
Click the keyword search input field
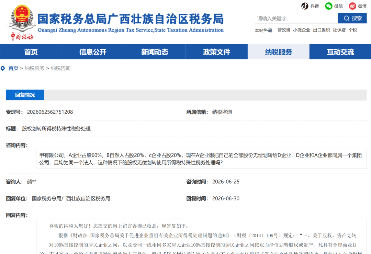pyautogui.click(x=296, y=18)
